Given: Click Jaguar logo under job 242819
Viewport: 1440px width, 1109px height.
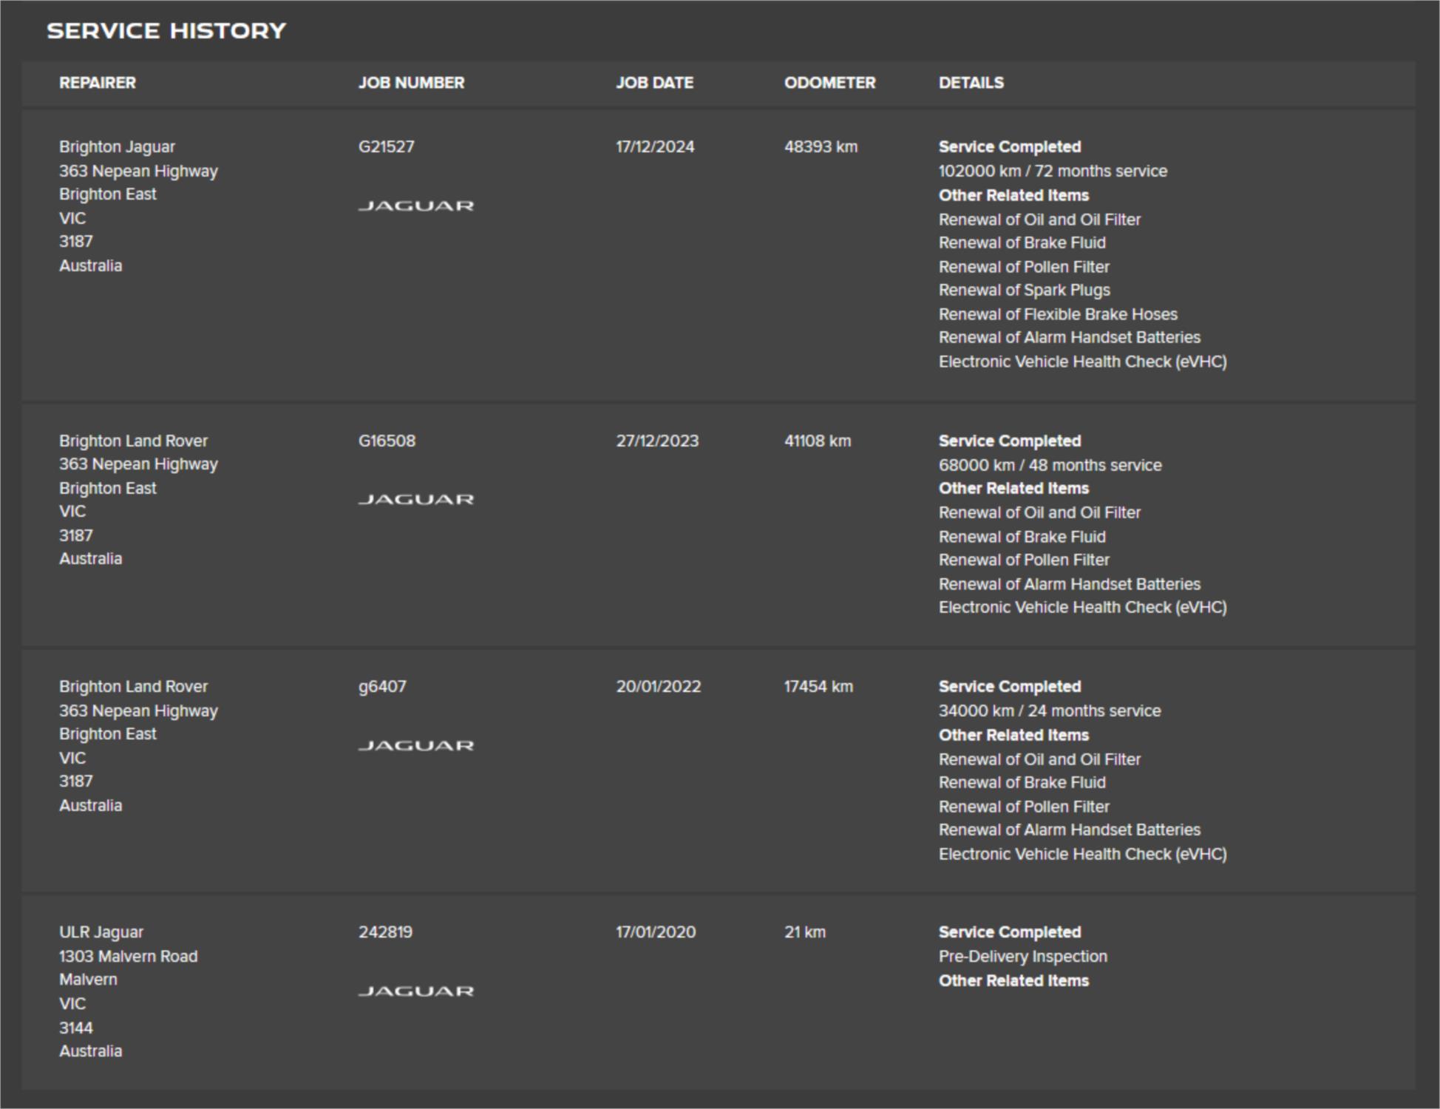Looking at the screenshot, I should [415, 991].
